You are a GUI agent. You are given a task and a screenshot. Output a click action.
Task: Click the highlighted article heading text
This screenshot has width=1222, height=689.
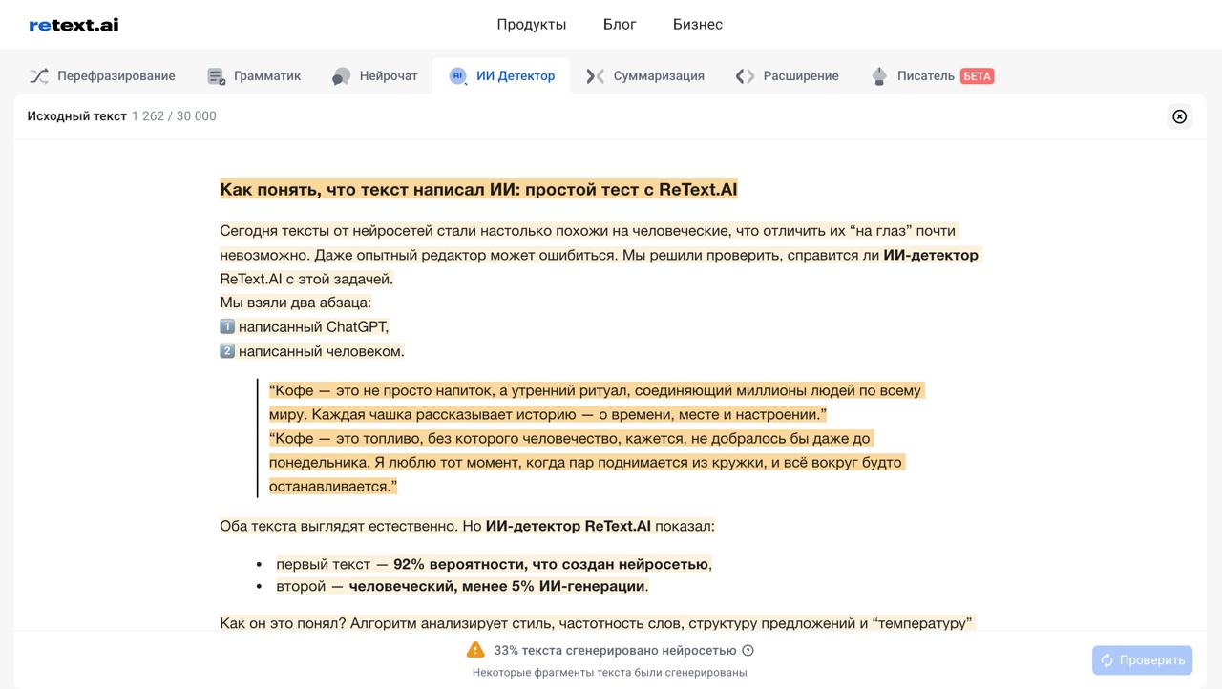[x=478, y=189]
